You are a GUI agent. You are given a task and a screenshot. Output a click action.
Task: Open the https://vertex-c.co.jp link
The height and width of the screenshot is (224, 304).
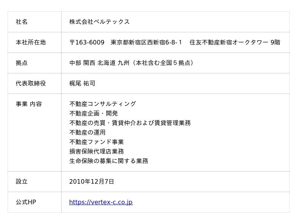101,202
